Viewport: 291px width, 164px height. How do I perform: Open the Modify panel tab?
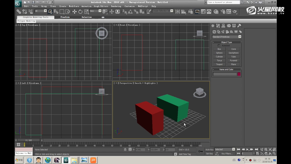coord(218,26)
